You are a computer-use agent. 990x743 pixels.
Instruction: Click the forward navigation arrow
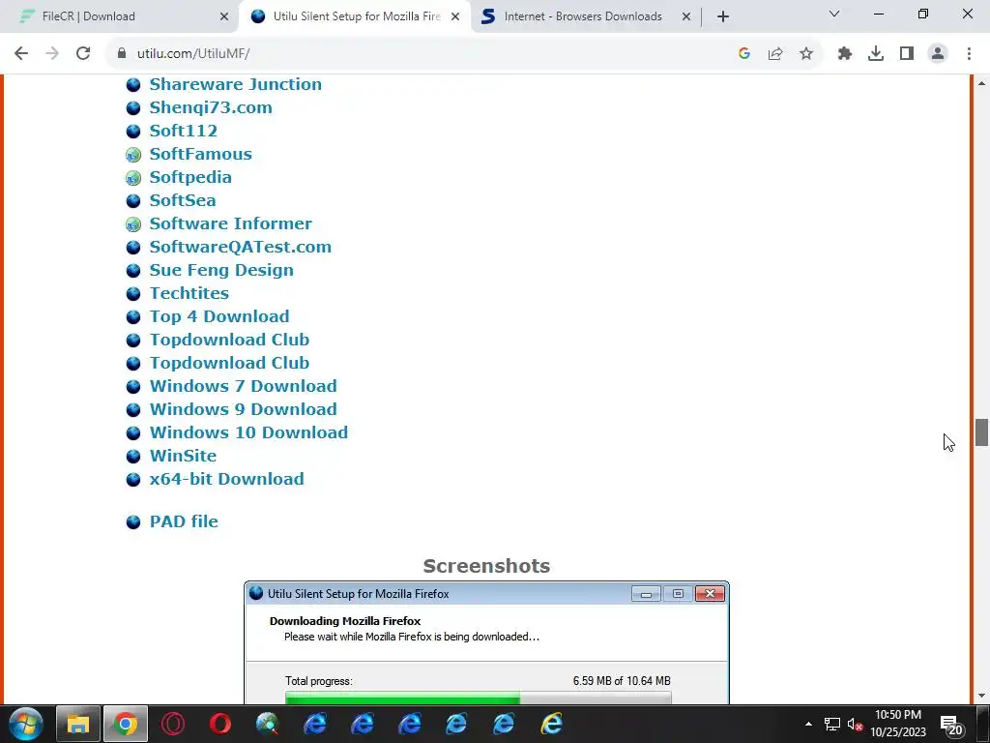pos(52,54)
